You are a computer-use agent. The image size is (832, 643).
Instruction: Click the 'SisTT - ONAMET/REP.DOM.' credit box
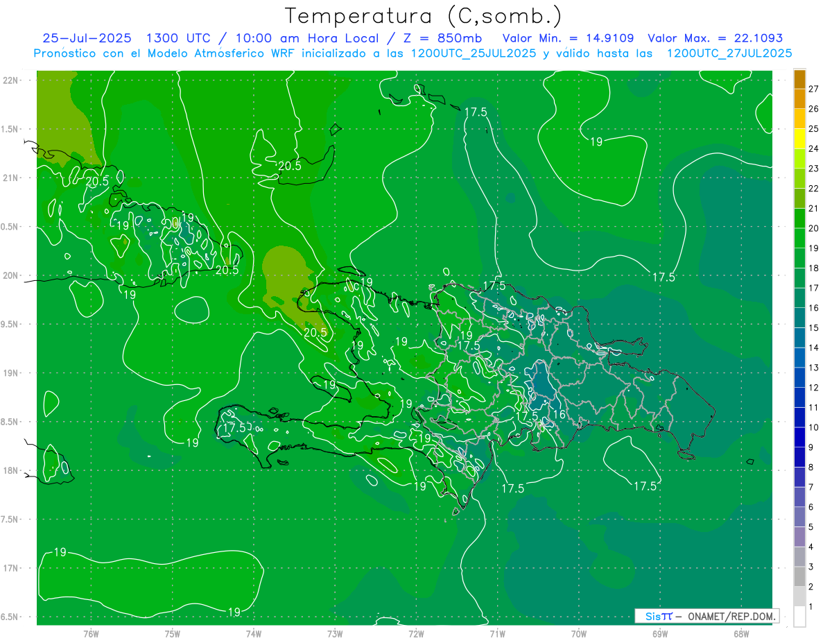click(707, 616)
